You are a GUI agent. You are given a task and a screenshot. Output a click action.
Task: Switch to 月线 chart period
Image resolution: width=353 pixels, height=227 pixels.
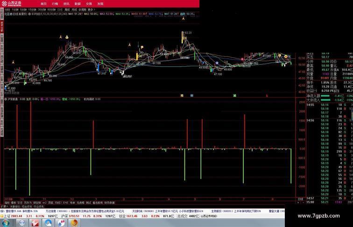pyautogui.click(x=74, y=10)
